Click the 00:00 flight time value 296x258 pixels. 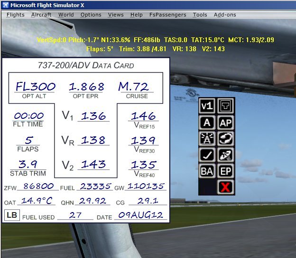[x=28, y=116]
